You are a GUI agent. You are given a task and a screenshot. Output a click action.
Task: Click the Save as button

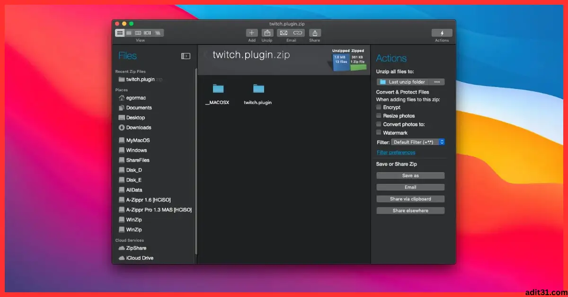410,175
